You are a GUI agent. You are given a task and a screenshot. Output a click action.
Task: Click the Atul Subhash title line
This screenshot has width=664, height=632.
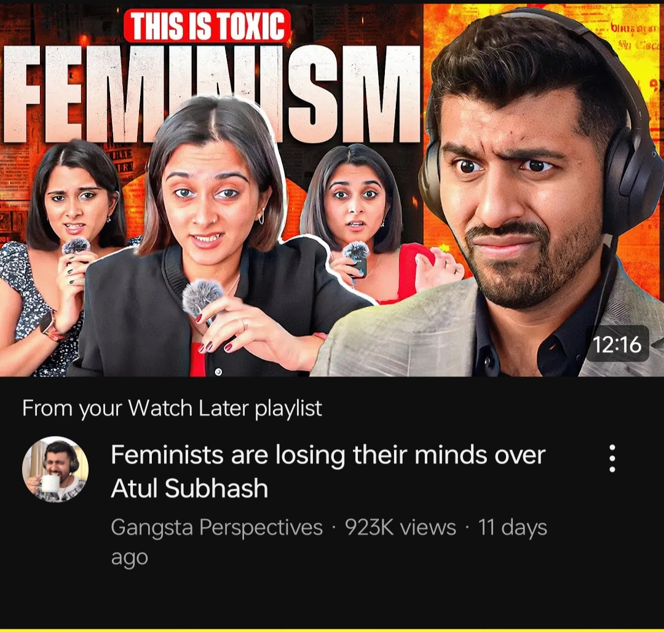point(189,488)
